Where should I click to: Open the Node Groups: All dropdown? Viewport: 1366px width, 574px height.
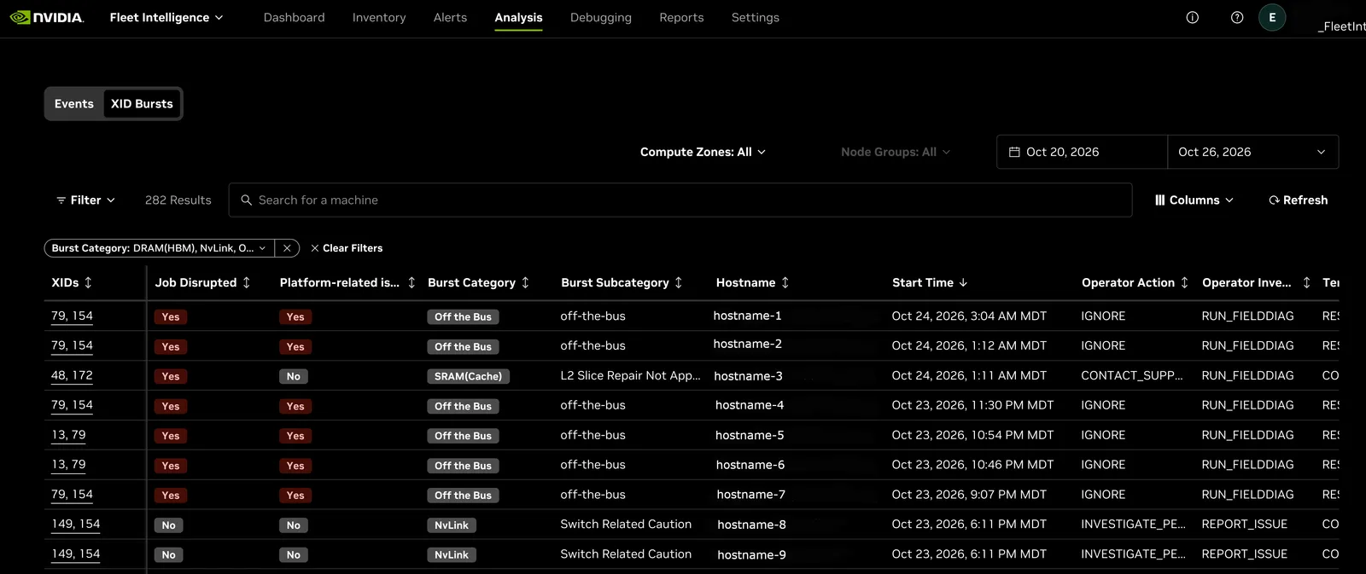click(x=896, y=152)
